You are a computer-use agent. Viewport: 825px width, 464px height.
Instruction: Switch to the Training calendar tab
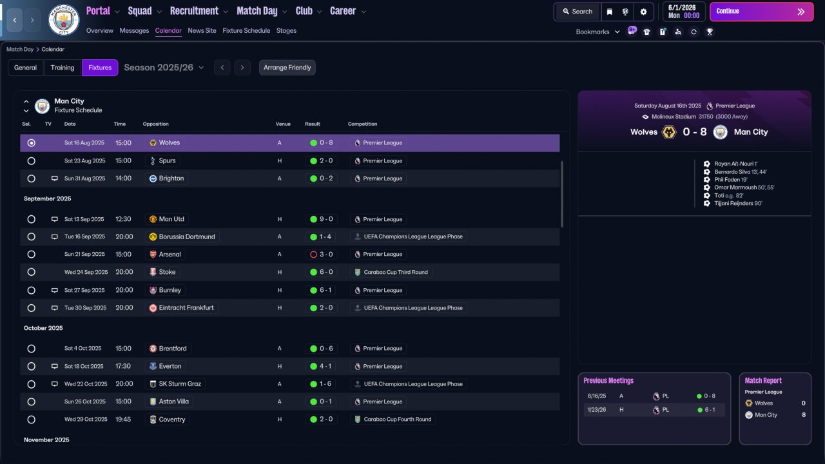pos(63,68)
